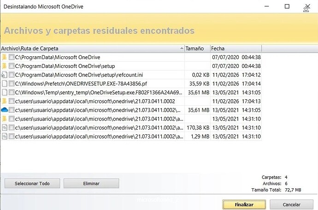Image resolution: width=318 pixels, height=210 pixels.
Task: Maximize the uninstaller window
Action: 287,6
